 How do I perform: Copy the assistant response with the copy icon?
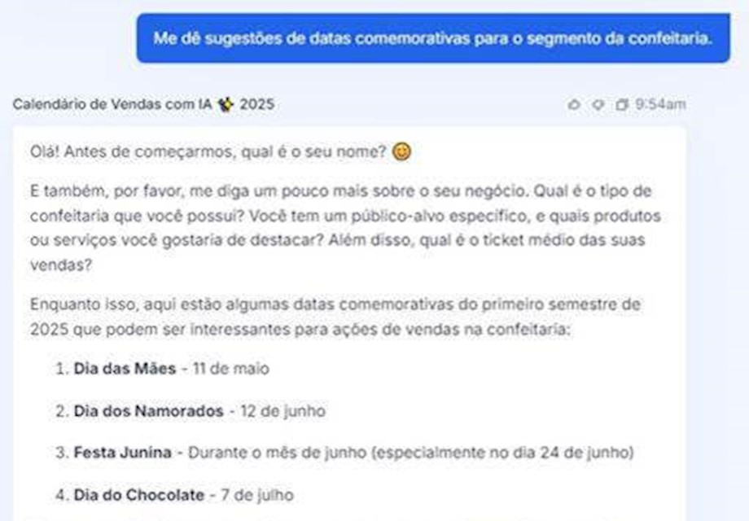(622, 104)
